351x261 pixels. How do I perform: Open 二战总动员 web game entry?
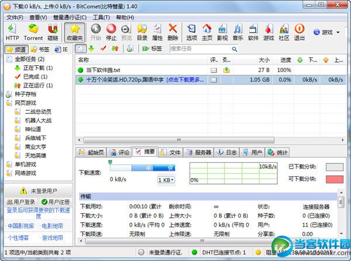click(38, 112)
